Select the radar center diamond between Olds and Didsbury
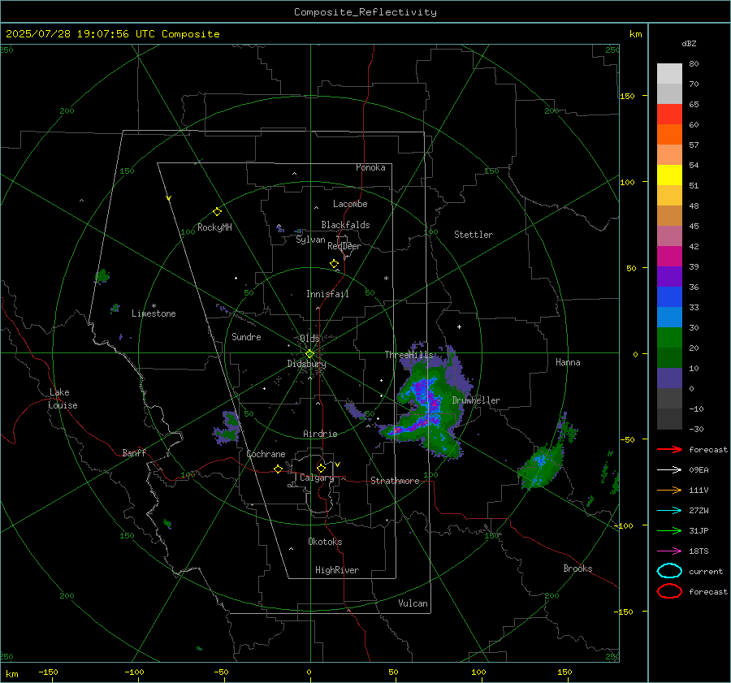 point(309,353)
